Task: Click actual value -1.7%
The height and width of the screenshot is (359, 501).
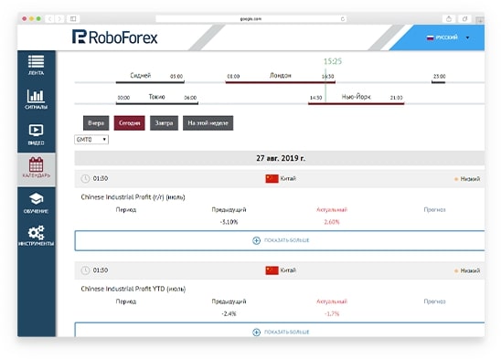Action: point(332,314)
